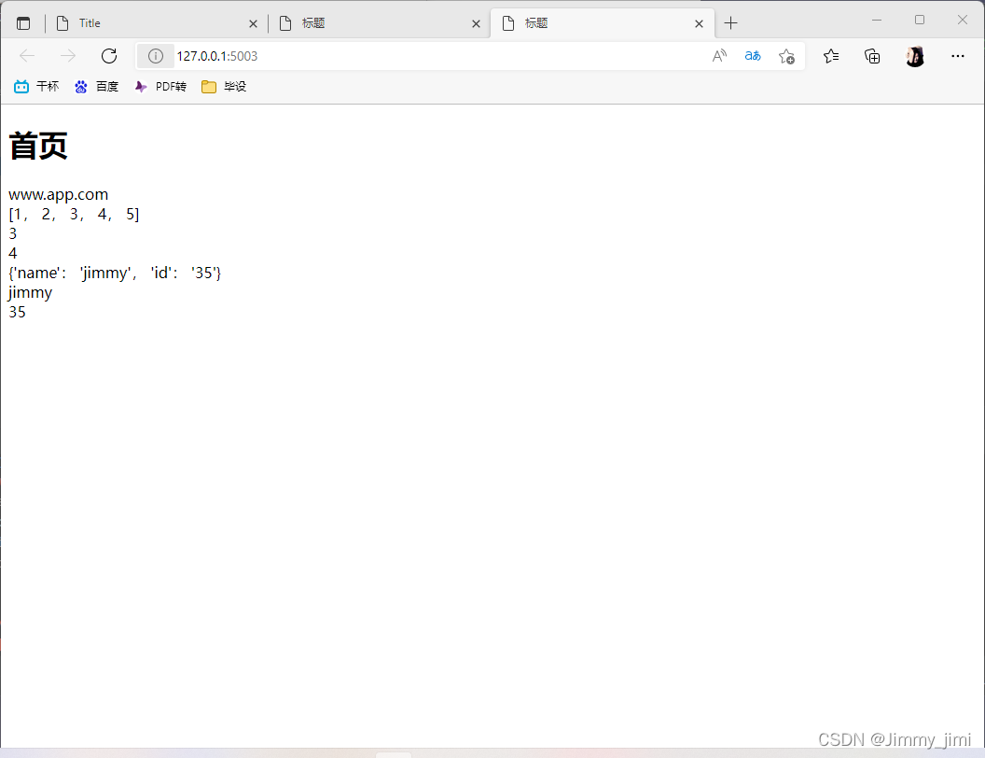Add this page to favorites
Screen dimensions: 985x758
tap(786, 57)
